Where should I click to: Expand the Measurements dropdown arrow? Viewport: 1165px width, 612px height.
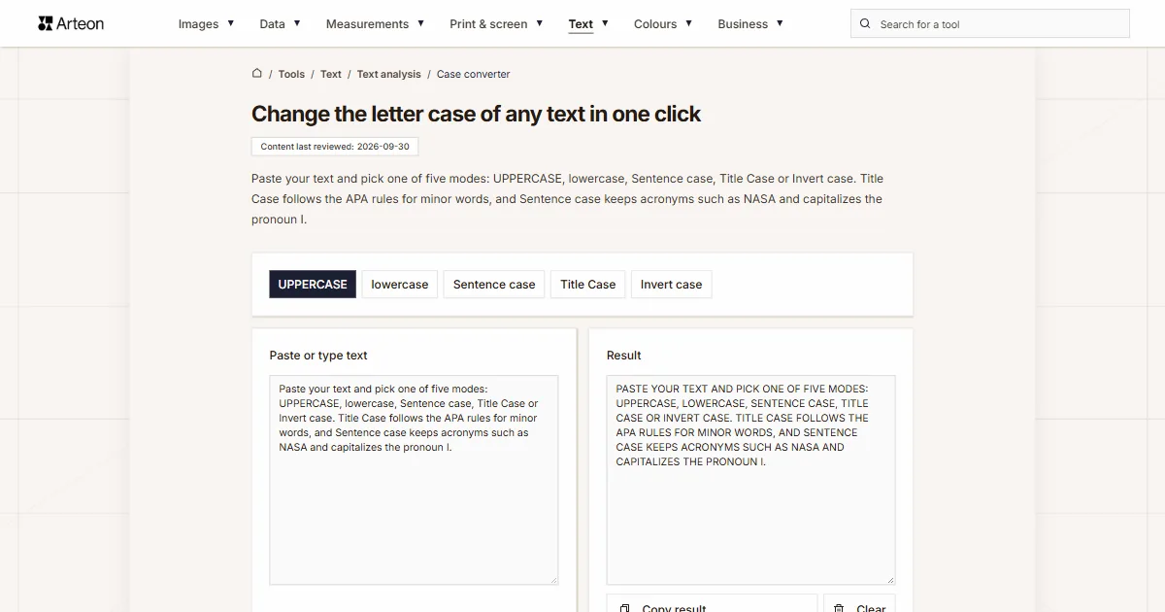[420, 23]
